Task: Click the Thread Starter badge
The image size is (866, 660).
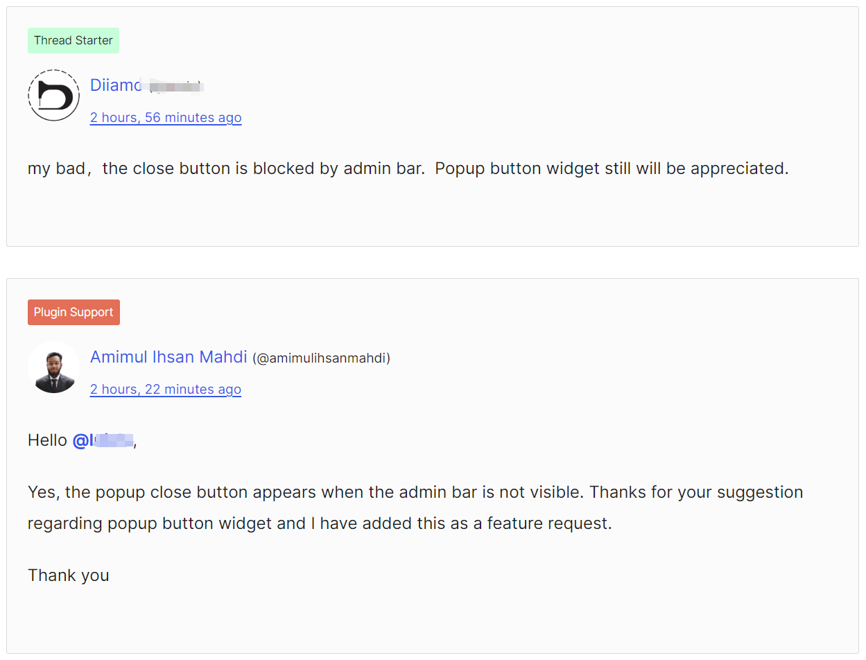Action: point(73,40)
